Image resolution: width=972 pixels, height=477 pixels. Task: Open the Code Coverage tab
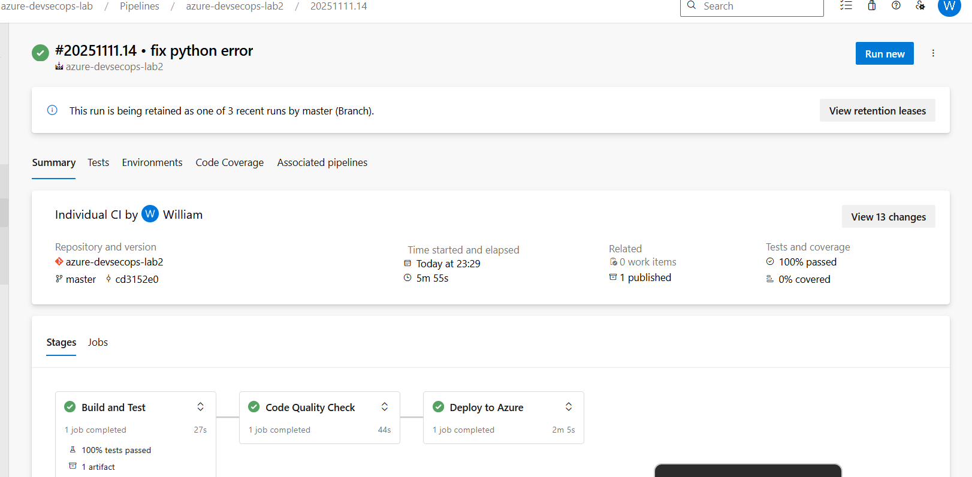click(230, 162)
